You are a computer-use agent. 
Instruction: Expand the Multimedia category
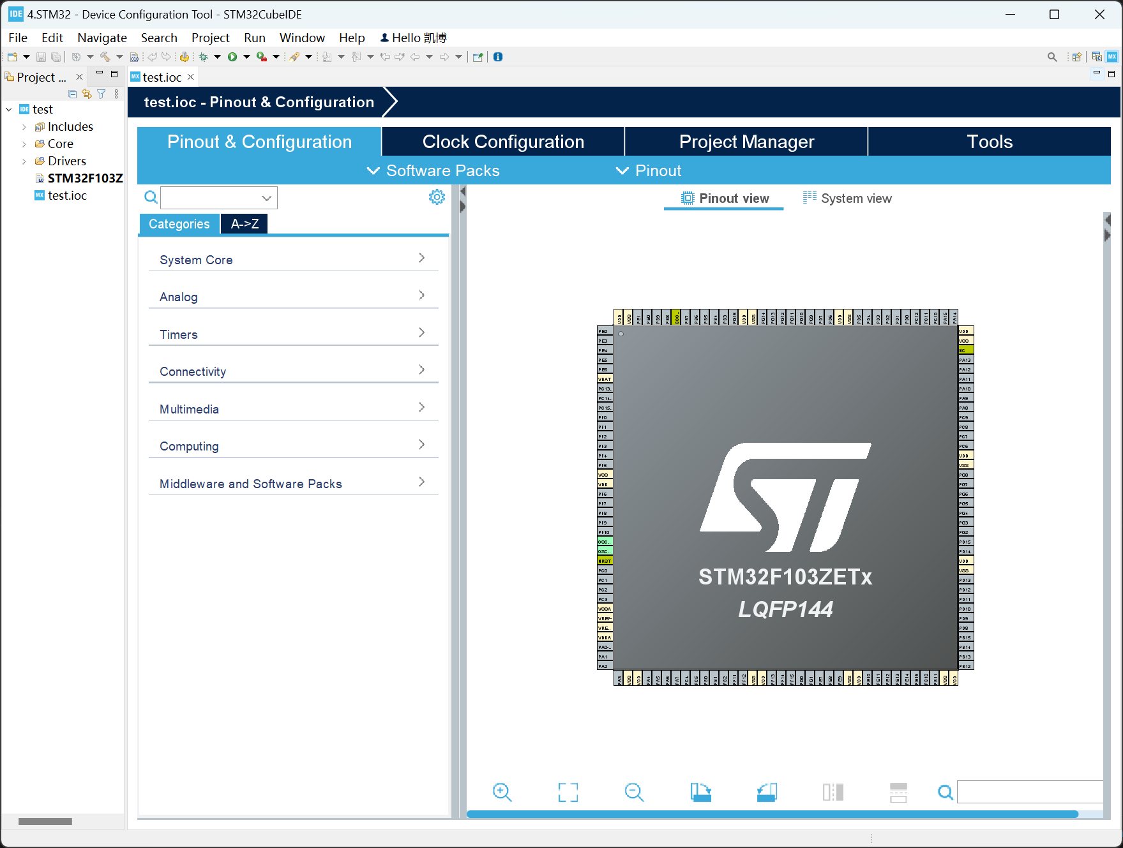(293, 409)
